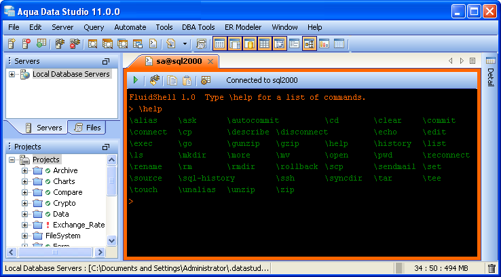The image size is (501, 277).
Task: Open the dropdown arrow next to script editor icon
Action: (185, 43)
